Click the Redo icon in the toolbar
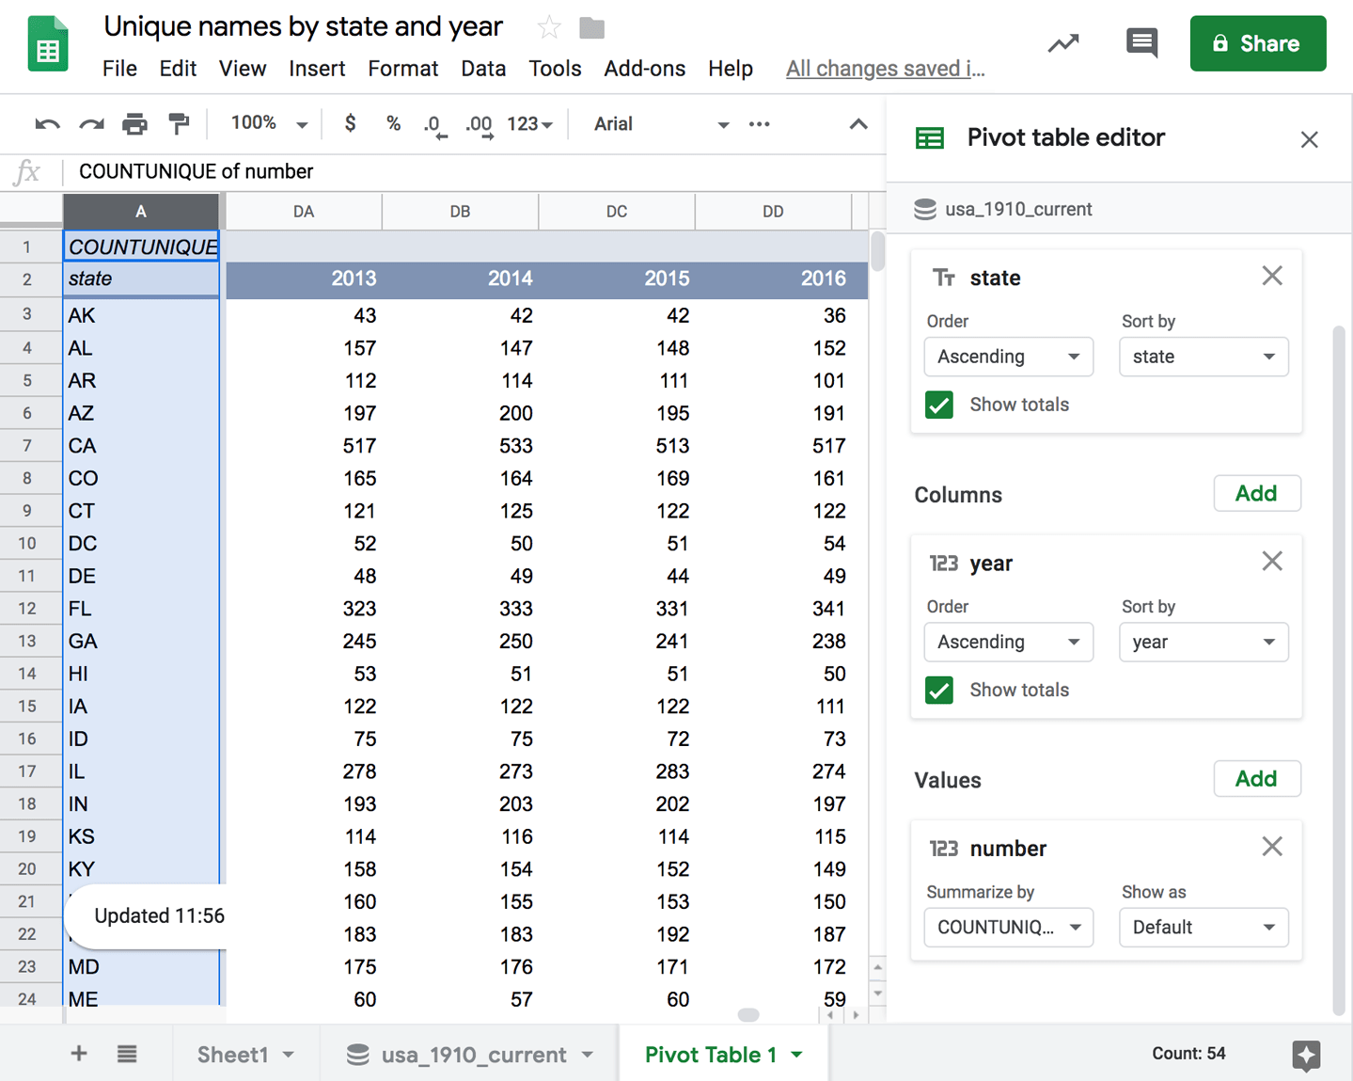 91,123
